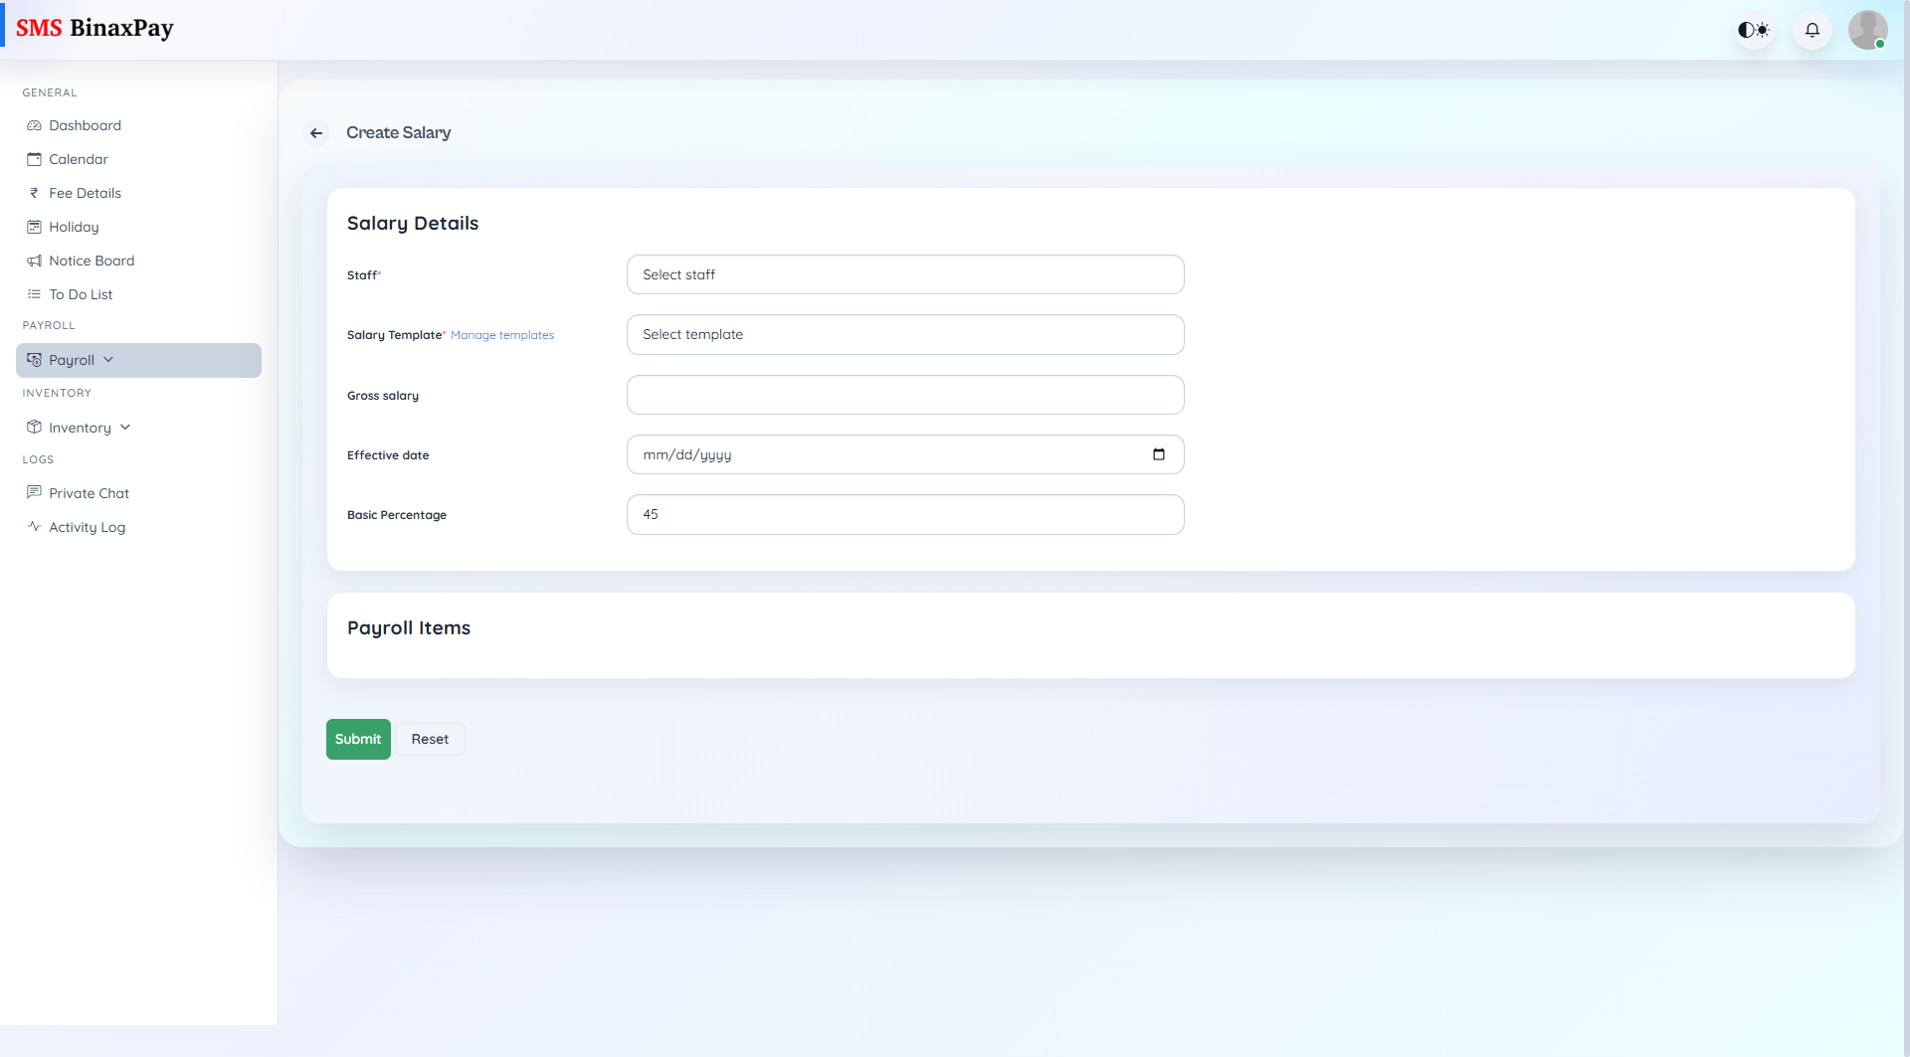Screen dimensions: 1910x1057
Task: Open the user profile avatar menu
Action: point(1868,30)
